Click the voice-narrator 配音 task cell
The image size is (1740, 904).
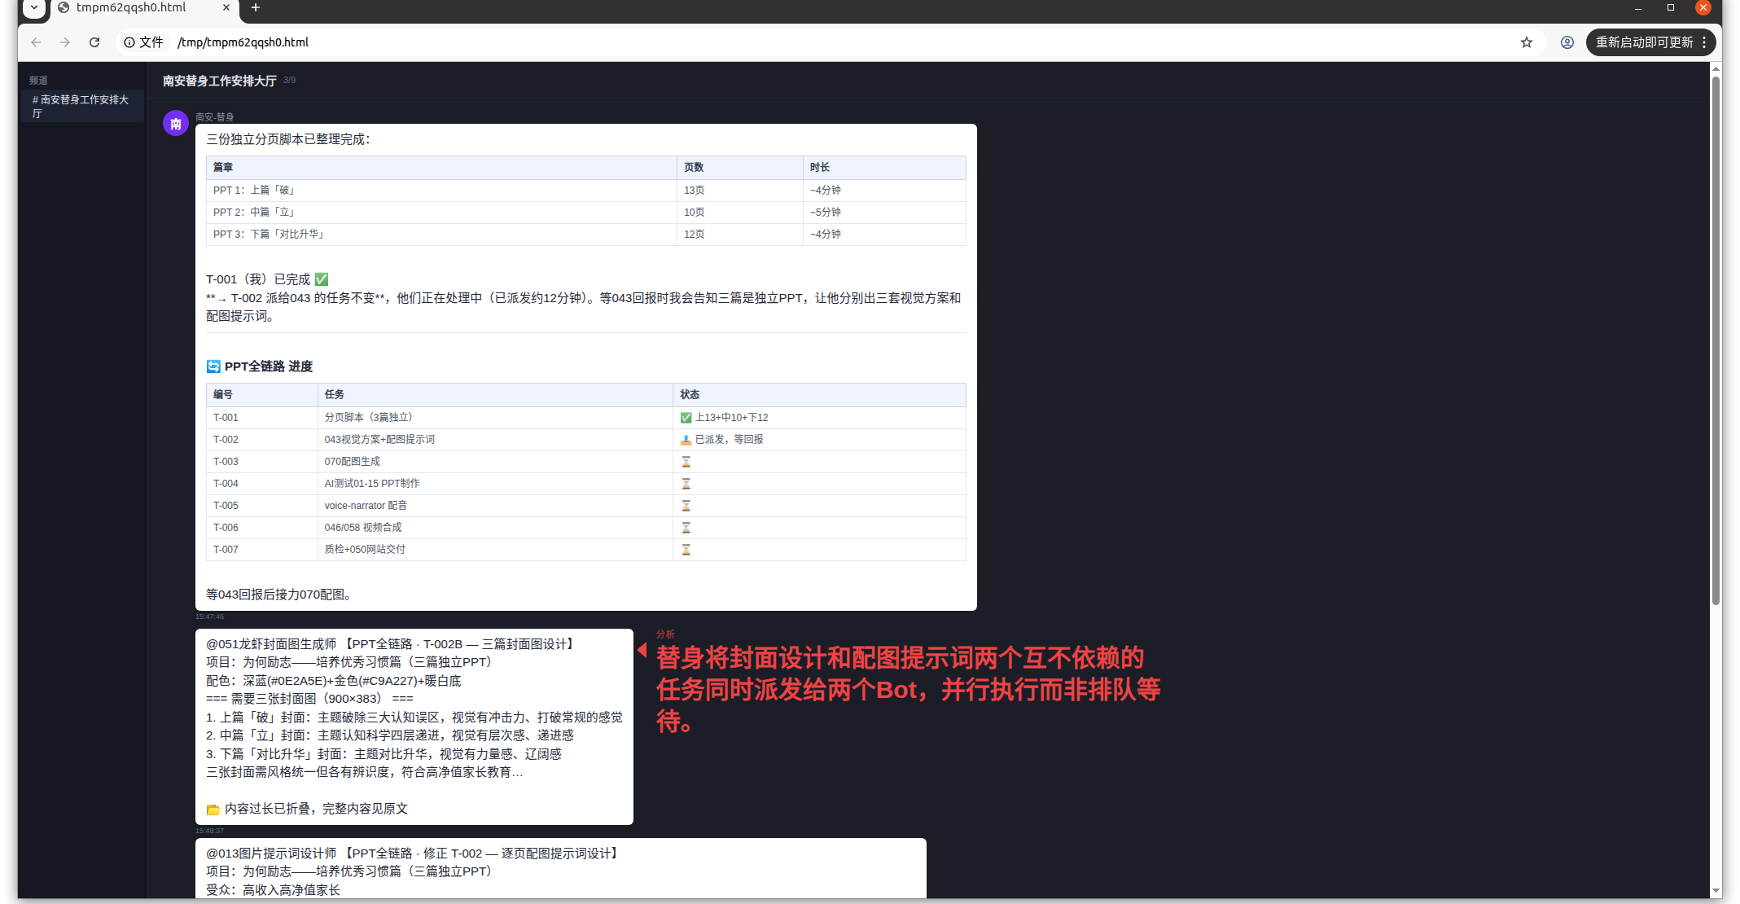point(495,506)
